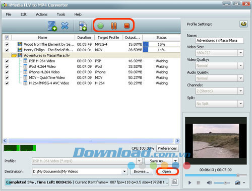Sort by the Target Profile column header

click(x=108, y=37)
